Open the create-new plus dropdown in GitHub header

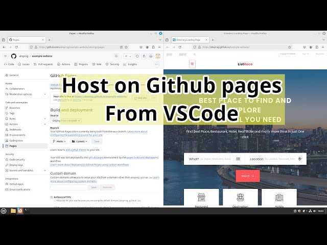pyautogui.click(x=128, y=56)
